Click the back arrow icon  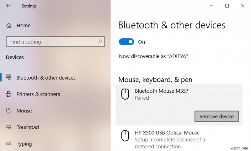click(8, 6)
